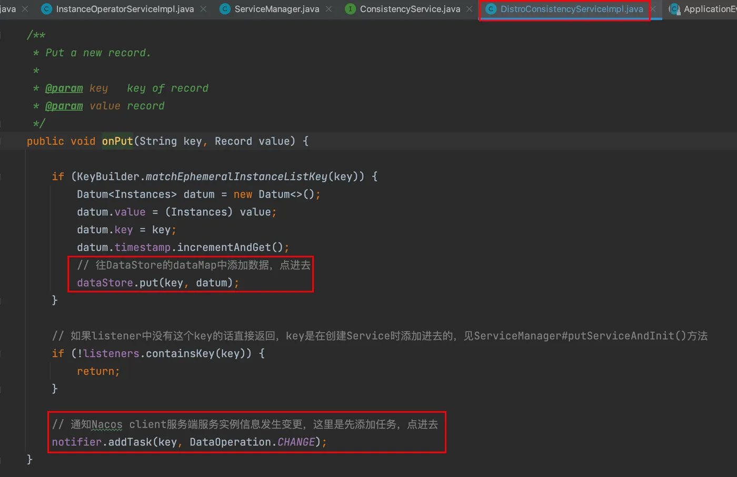The width and height of the screenshot is (737, 477).
Task: Click the '(Instances) value' cast expression
Action: click(x=218, y=212)
